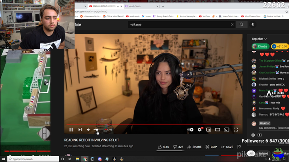
Task: Cast video with Play on TV
Action: (227, 130)
